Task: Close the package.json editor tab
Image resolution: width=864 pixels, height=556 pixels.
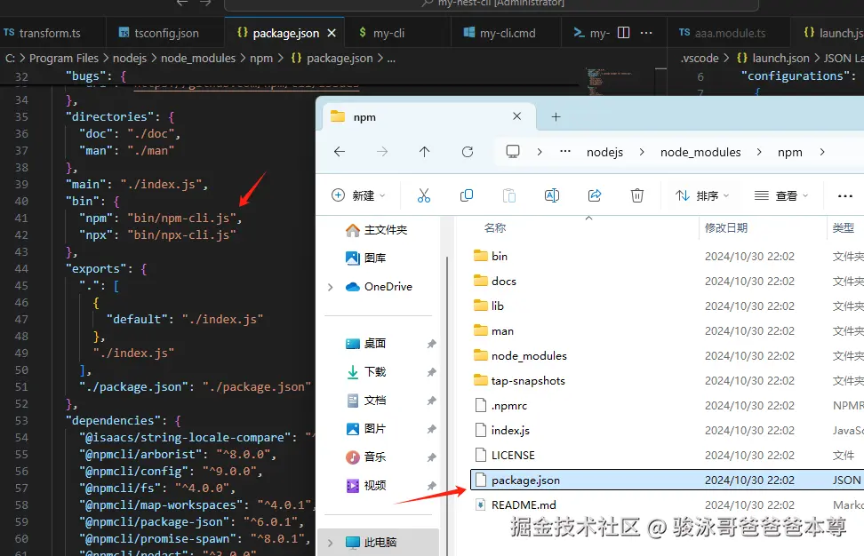Action: click(332, 33)
